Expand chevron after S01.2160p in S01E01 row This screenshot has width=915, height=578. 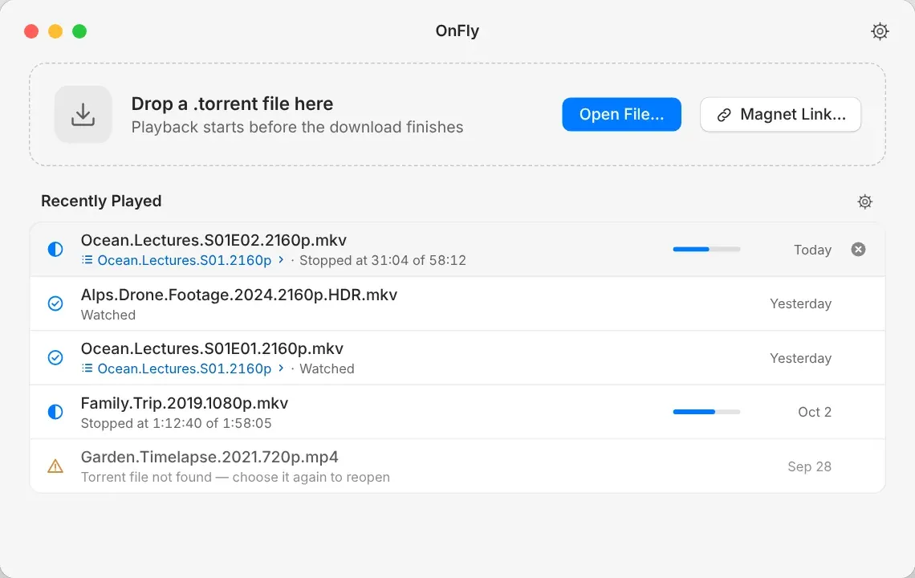(281, 368)
